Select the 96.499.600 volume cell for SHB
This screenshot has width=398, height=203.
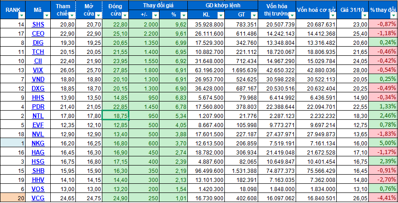coord(206,171)
